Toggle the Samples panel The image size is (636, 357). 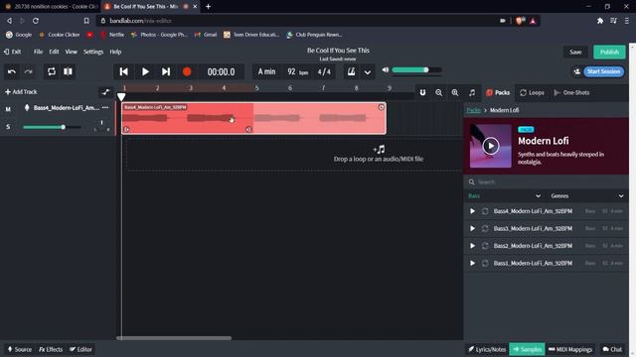tap(527, 349)
